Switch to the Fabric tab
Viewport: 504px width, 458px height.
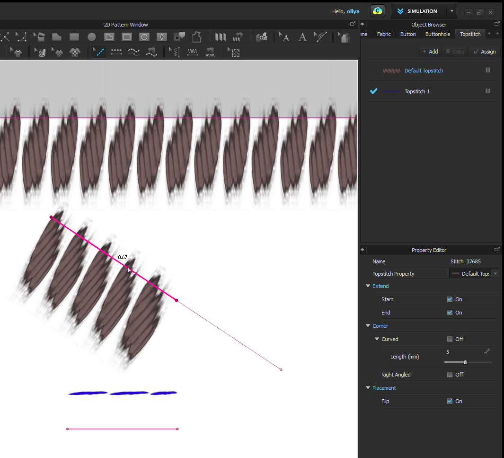click(384, 34)
